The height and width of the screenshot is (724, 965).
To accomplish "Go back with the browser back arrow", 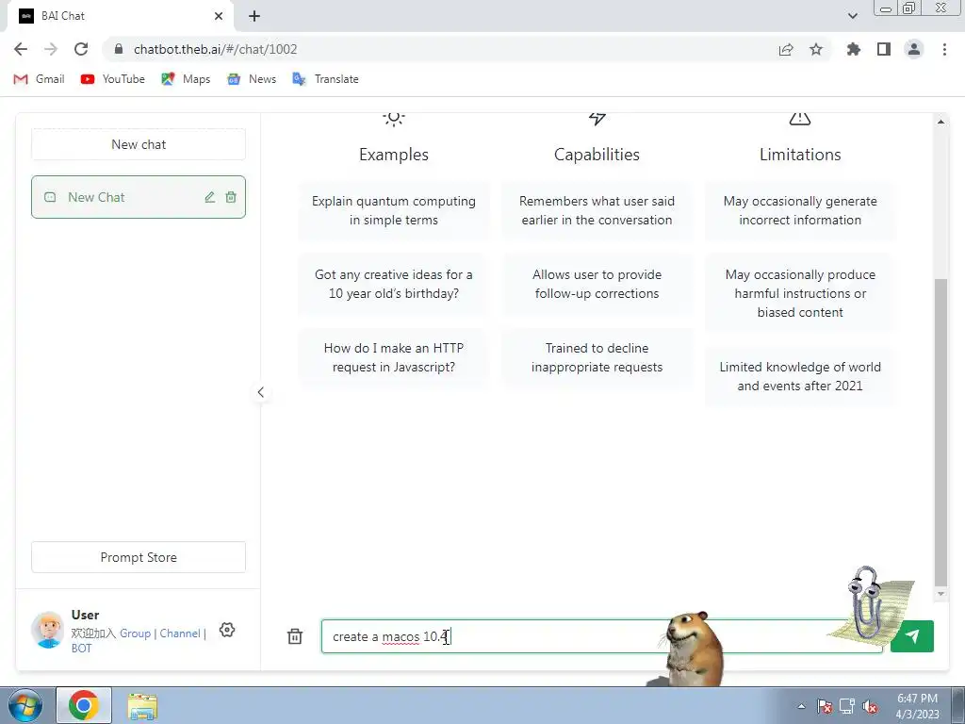I will 21,49.
